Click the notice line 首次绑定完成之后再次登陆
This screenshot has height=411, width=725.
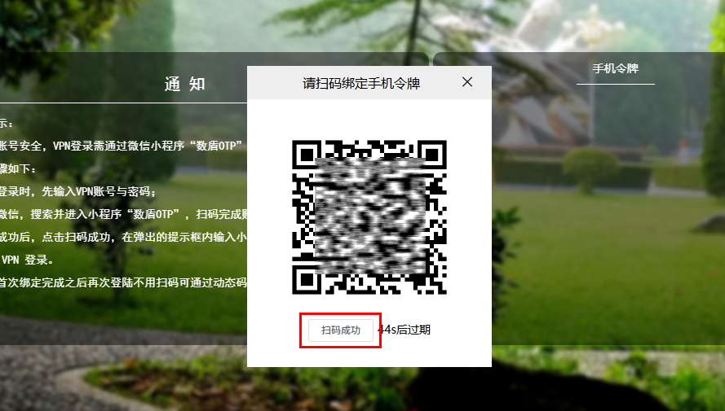click(122, 283)
